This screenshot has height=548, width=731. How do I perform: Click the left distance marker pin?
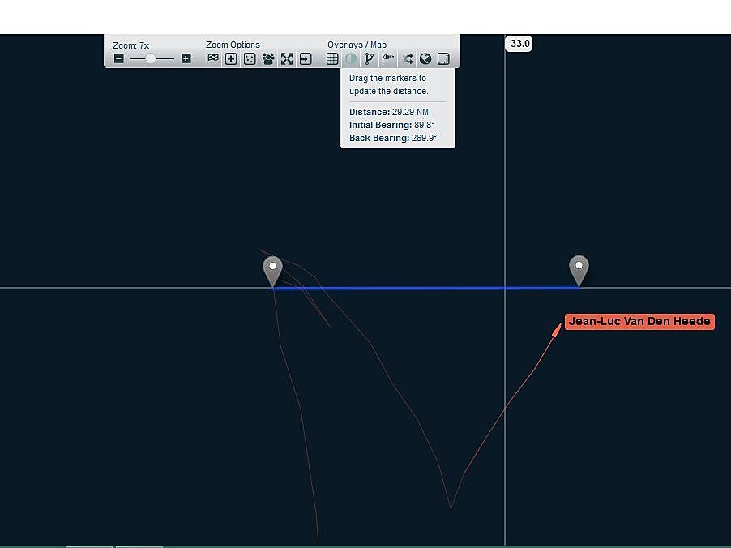coord(273,271)
